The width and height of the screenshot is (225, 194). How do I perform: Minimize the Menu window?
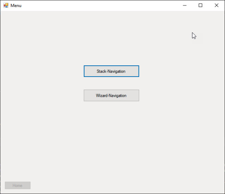pos(185,5)
